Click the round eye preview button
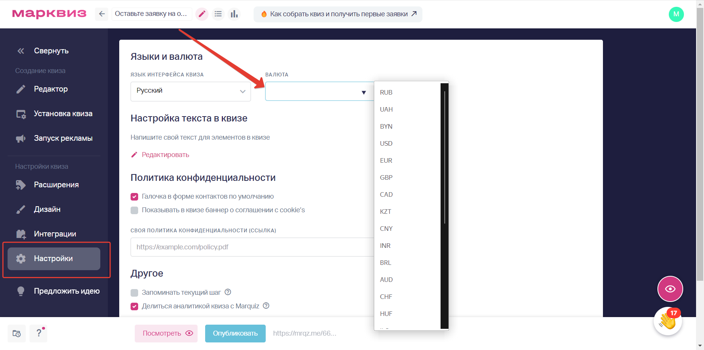The image size is (704, 350). coord(670,289)
